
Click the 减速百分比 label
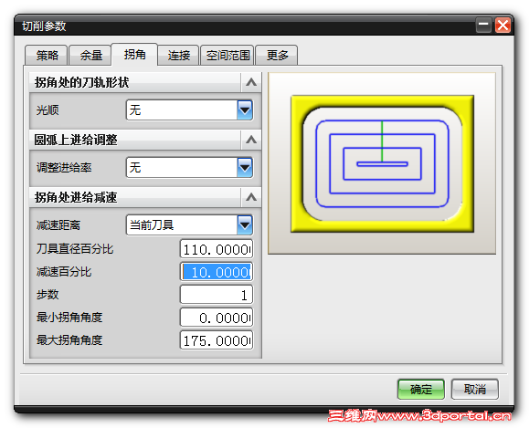coord(64,272)
